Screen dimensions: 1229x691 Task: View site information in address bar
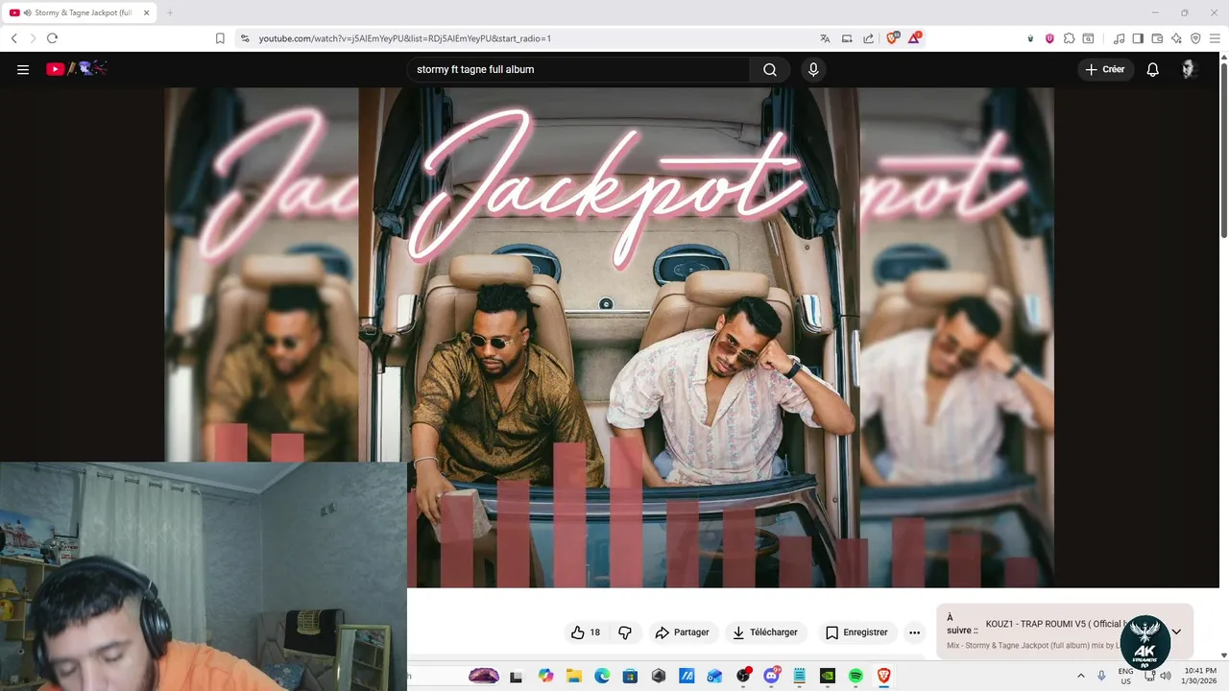(245, 38)
